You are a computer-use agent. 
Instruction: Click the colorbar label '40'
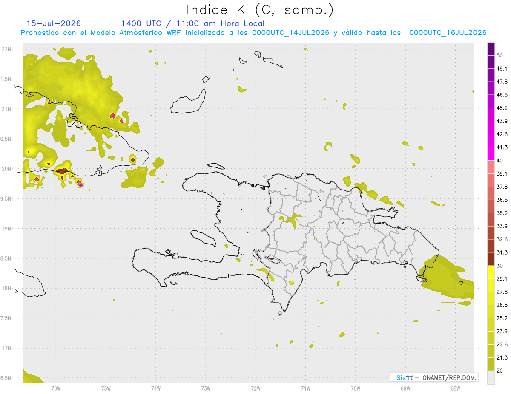point(500,161)
